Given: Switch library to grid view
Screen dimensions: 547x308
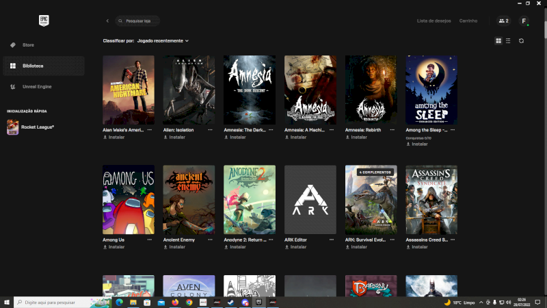Looking at the screenshot, I should click(498, 41).
